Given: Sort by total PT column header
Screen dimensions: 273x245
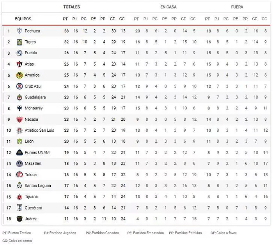Looking at the screenshot, I should pos(65,19).
